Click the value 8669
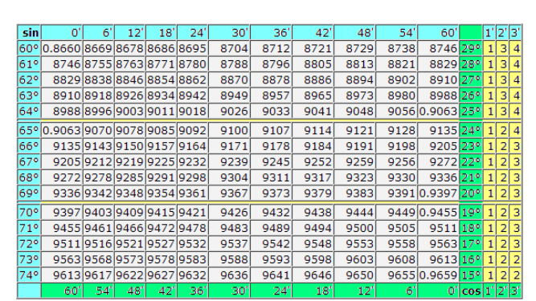536x301 pixels. coord(99,48)
